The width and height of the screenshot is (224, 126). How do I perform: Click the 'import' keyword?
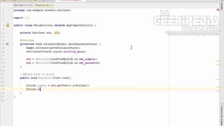(19, 18)
